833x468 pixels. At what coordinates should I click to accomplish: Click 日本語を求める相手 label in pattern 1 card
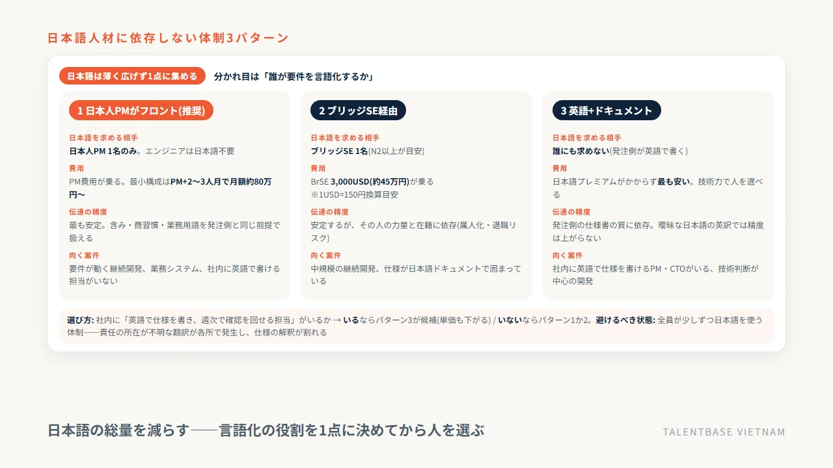click(103, 138)
